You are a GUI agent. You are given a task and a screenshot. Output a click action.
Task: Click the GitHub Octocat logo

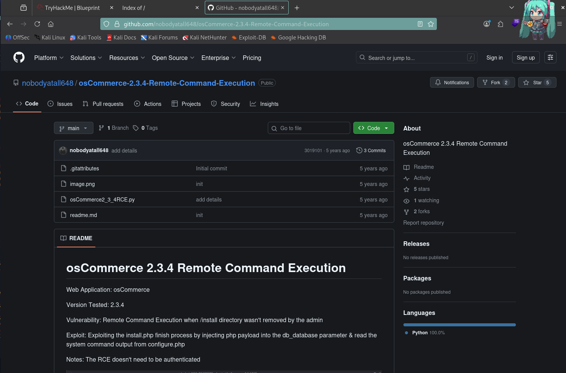[19, 57]
